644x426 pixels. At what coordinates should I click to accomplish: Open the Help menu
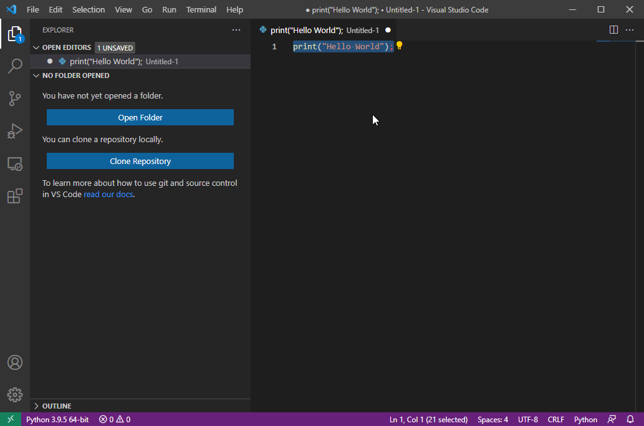click(234, 9)
